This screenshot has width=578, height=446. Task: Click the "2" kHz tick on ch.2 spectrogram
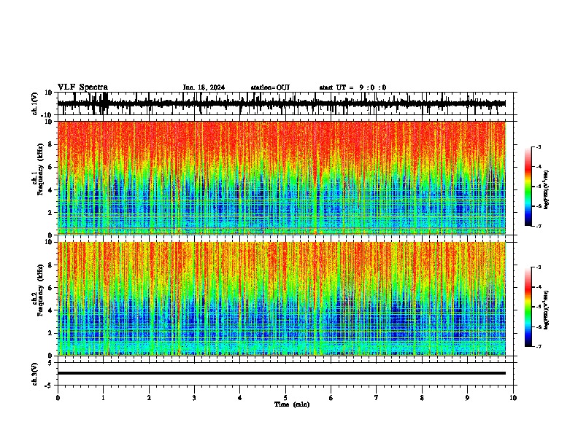pos(50,333)
